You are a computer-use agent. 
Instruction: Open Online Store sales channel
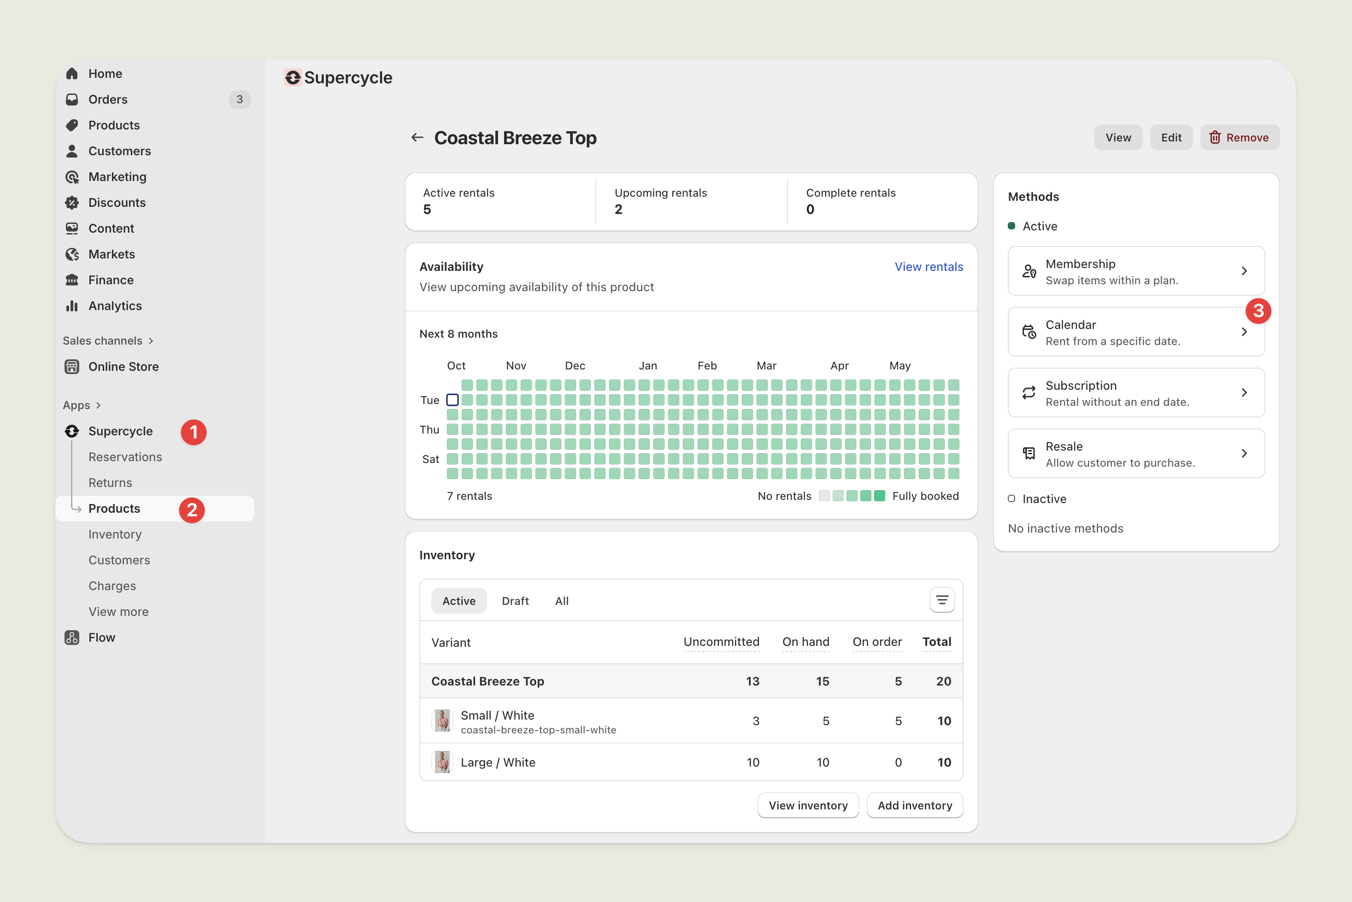[123, 366]
